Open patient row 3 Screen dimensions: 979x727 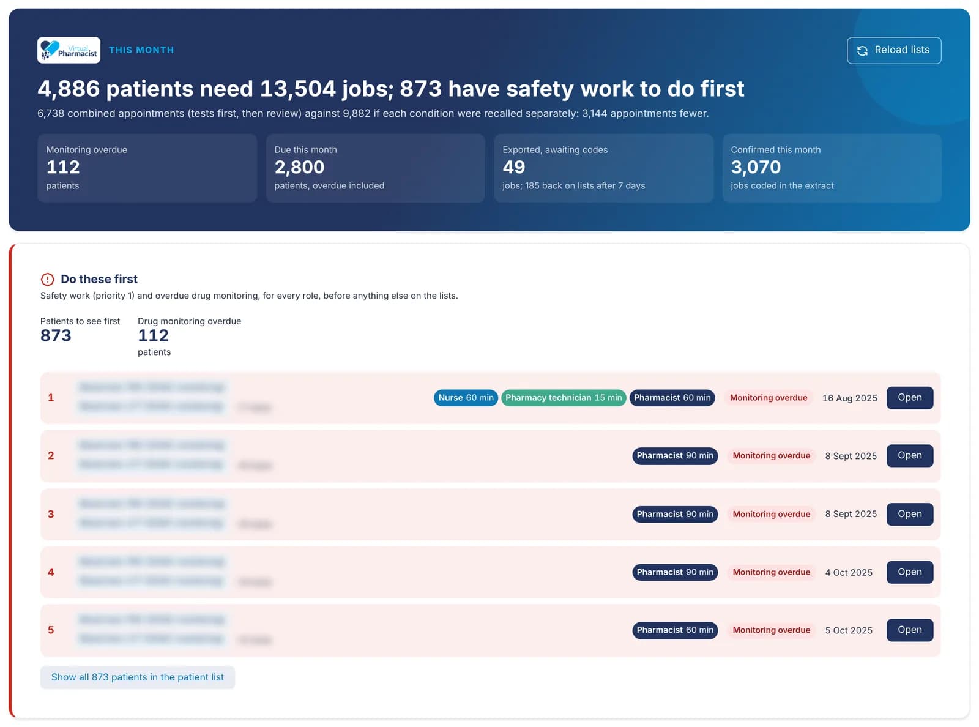[909, 514]
